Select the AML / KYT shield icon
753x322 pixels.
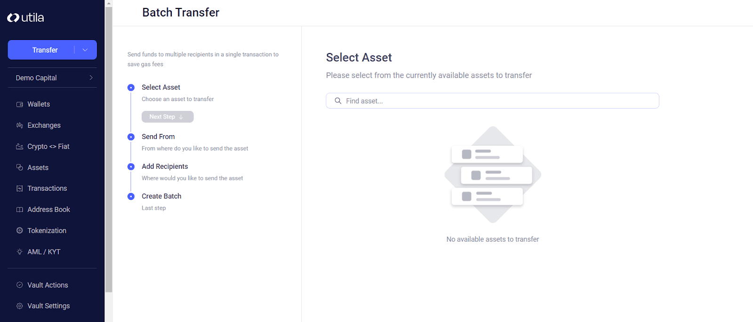pos(19,251)
